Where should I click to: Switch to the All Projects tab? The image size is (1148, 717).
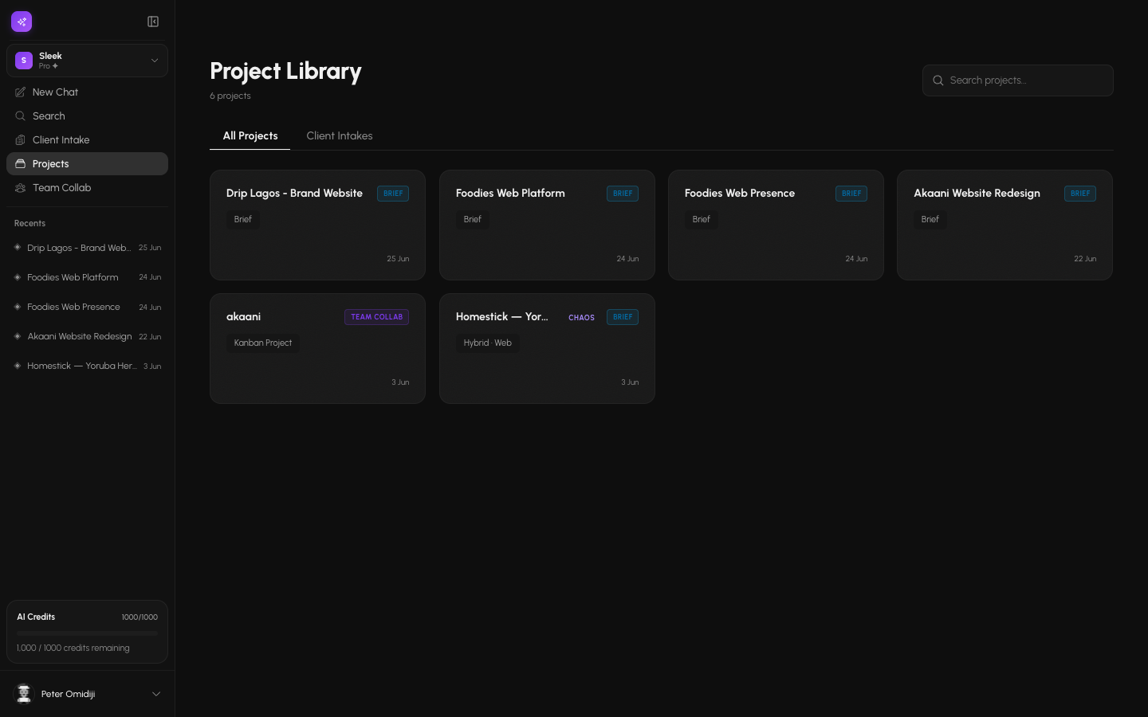pos(250,136)
